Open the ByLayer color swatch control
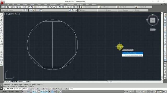 [x=88, y=10]
